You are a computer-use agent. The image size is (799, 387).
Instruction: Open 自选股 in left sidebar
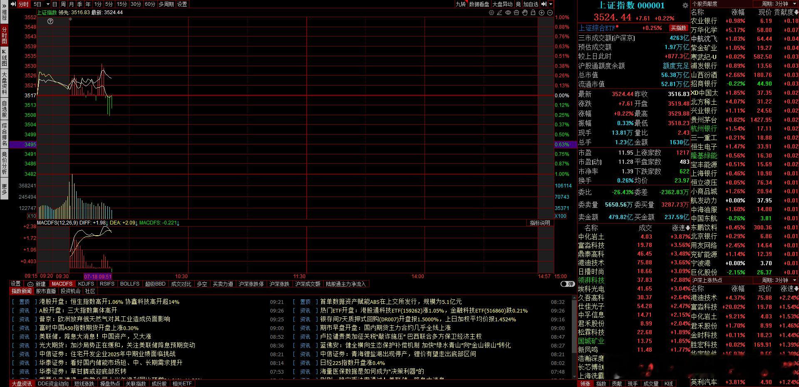click(4, 109)
